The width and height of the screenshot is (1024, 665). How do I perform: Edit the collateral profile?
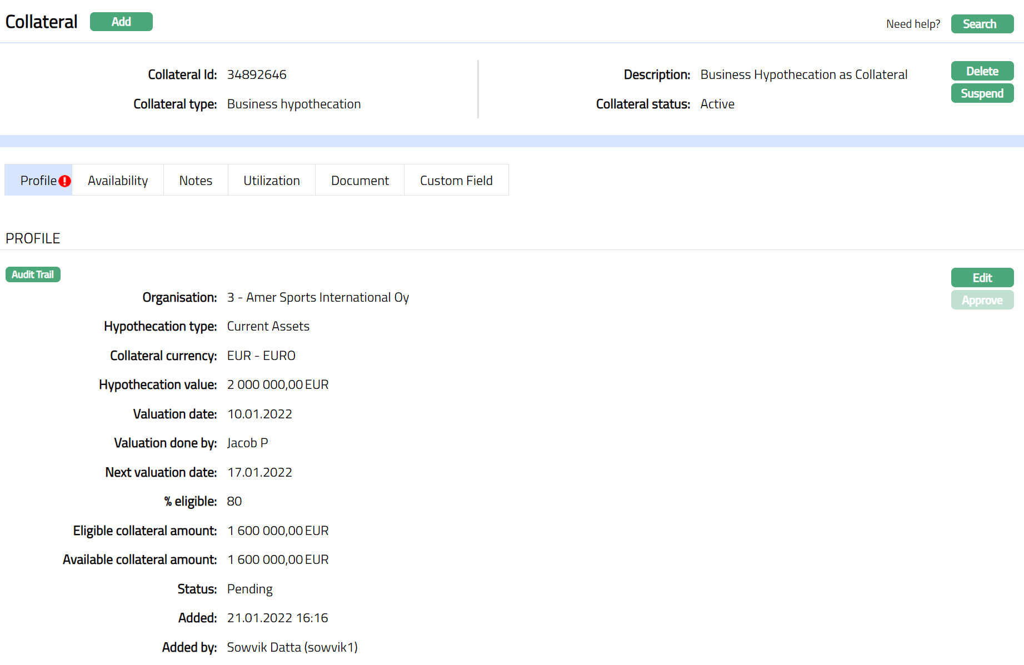(x=982, y=278)
